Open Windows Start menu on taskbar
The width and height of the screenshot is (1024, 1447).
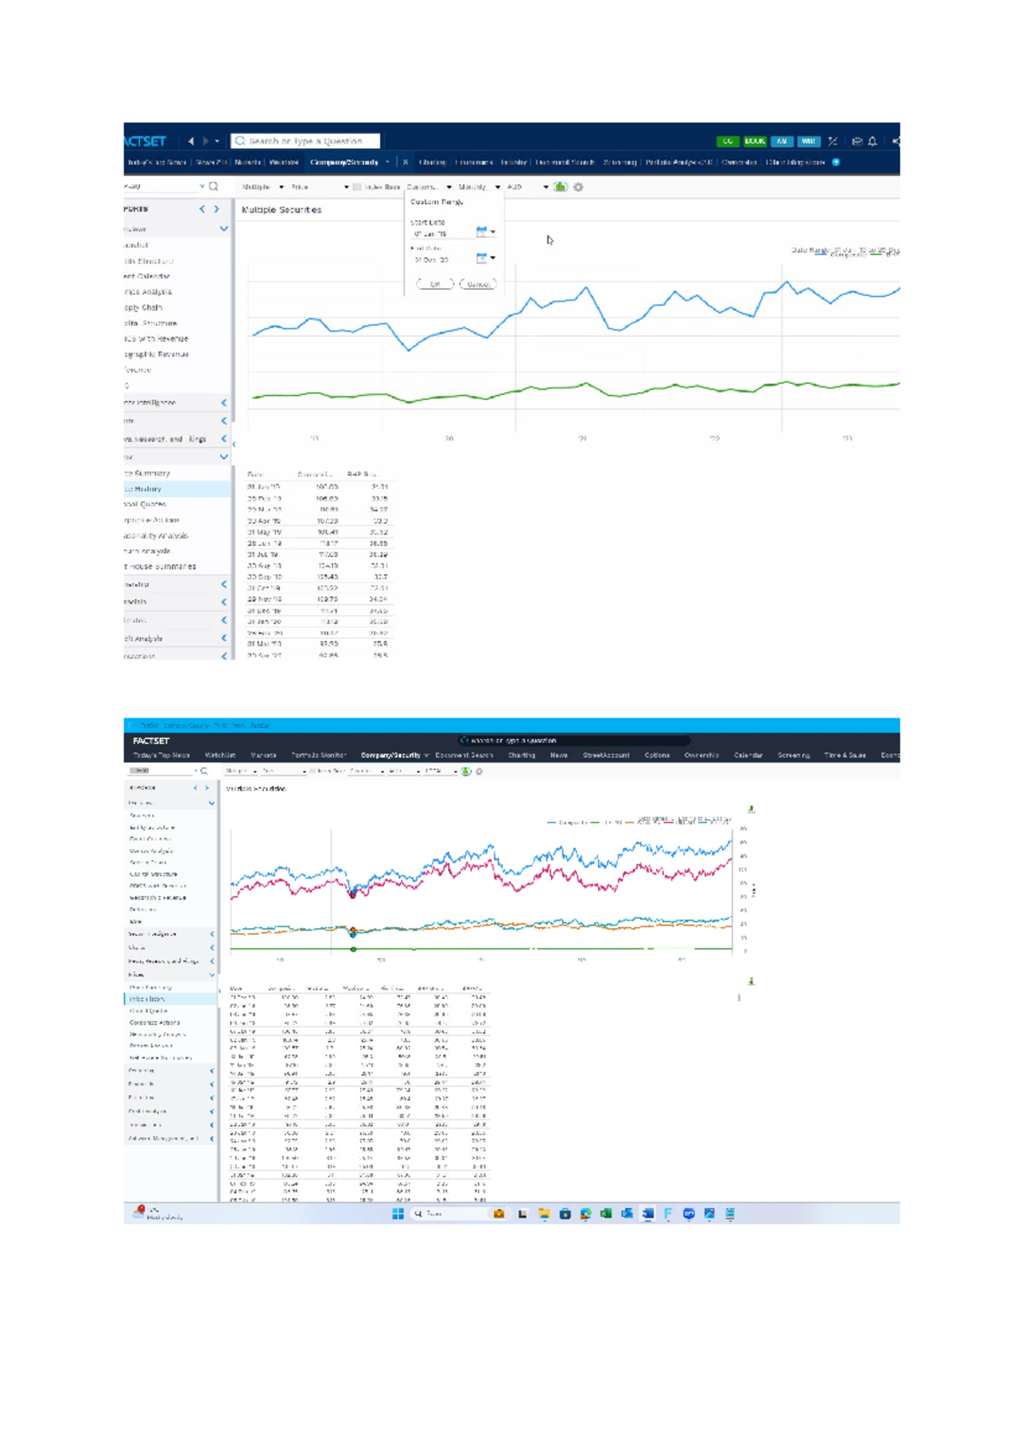pos(398,1213)
